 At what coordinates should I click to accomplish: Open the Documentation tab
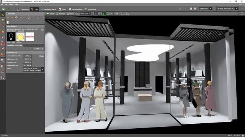point(75,9)
